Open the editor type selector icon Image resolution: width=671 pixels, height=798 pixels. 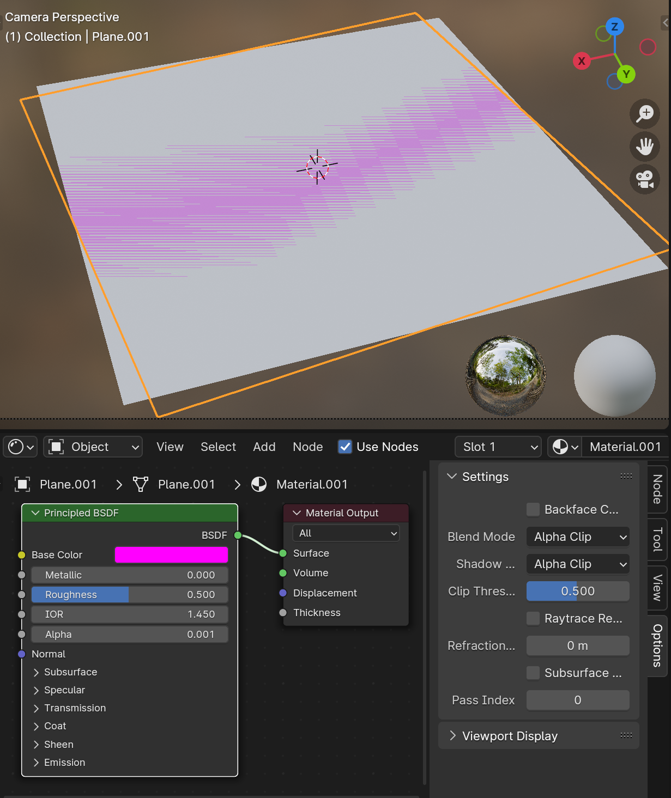pos(20,447)
